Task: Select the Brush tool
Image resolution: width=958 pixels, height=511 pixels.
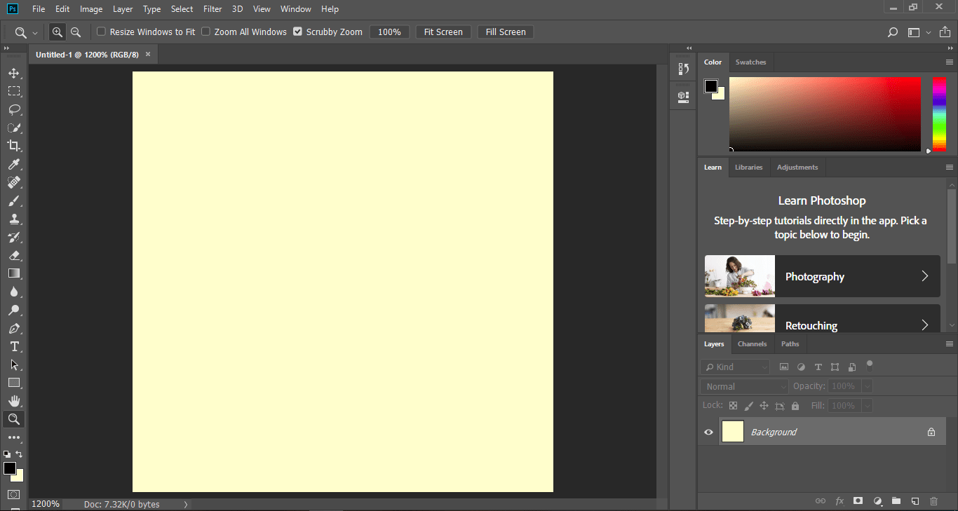Action: click(13, 200)
